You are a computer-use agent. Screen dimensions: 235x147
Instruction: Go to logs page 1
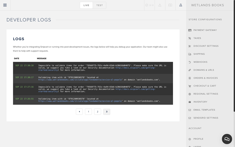pyautogui.click(x=89, y=112)
